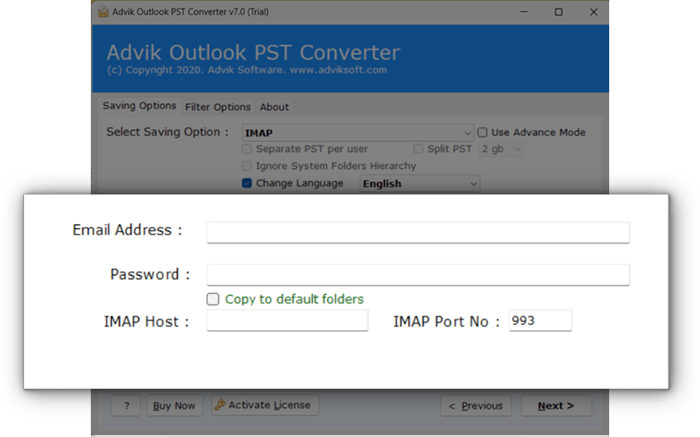This screenshot has height=437, width=700.
Task: Click the IMAP Port No field showing 993
Action: [x=540, y=320]
